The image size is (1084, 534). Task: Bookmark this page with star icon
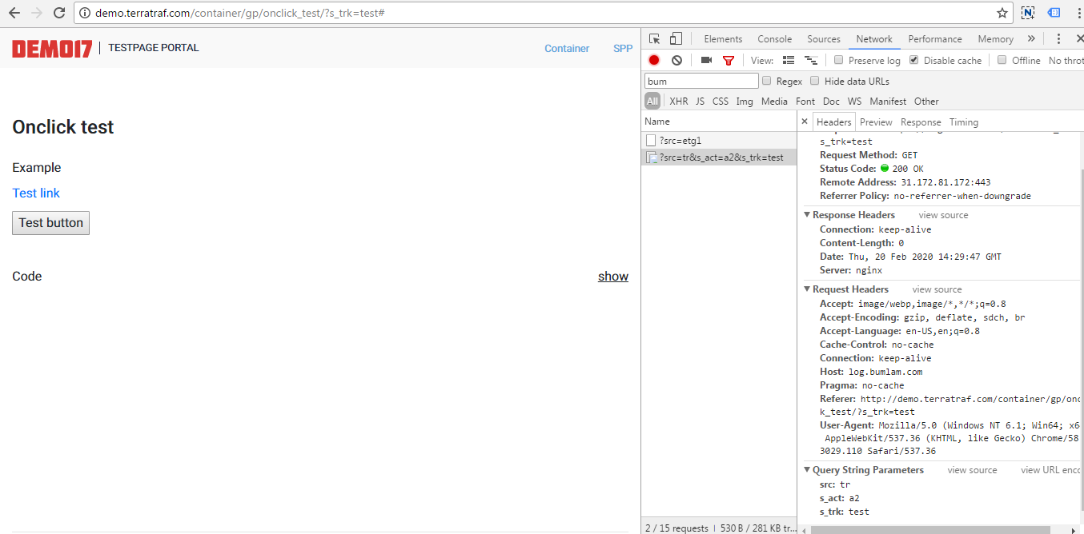(1002, 13)
